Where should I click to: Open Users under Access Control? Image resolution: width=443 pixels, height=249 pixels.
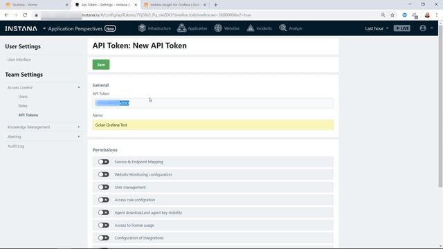[23, 97]
